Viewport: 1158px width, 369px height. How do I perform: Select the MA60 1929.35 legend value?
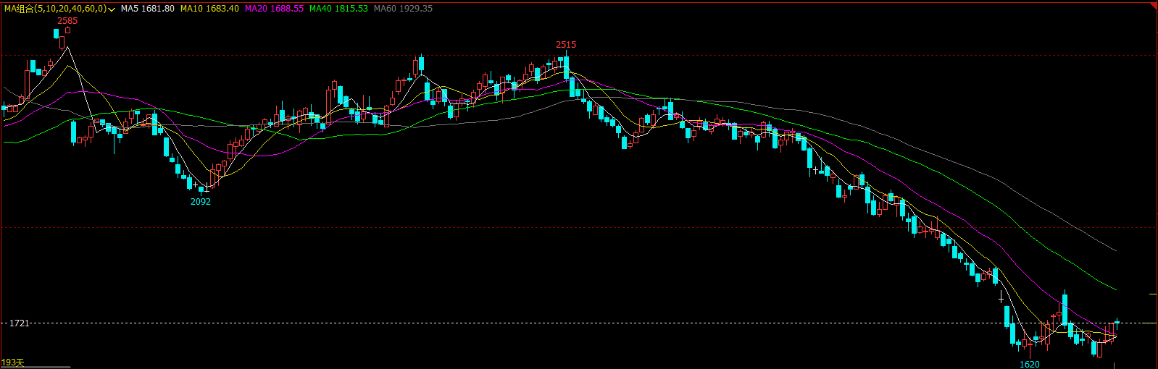403,9
